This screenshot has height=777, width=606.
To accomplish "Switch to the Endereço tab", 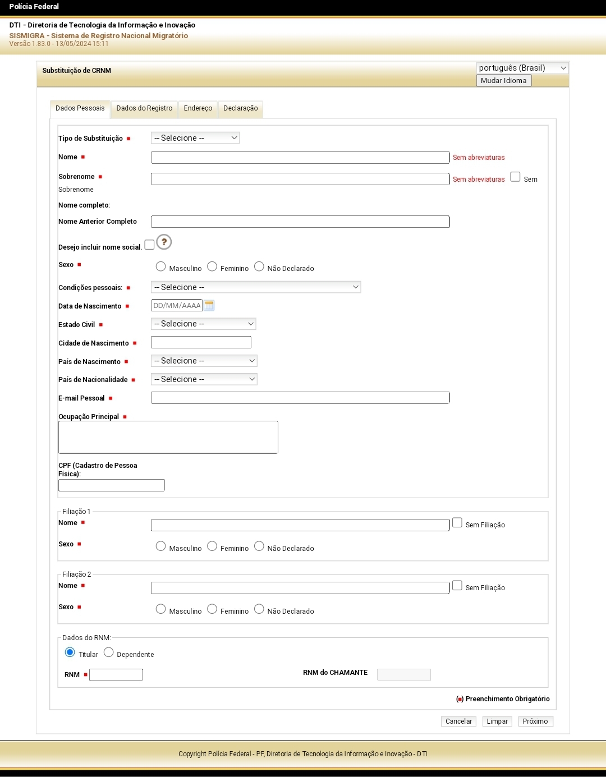I will click(x=198, y=108).
